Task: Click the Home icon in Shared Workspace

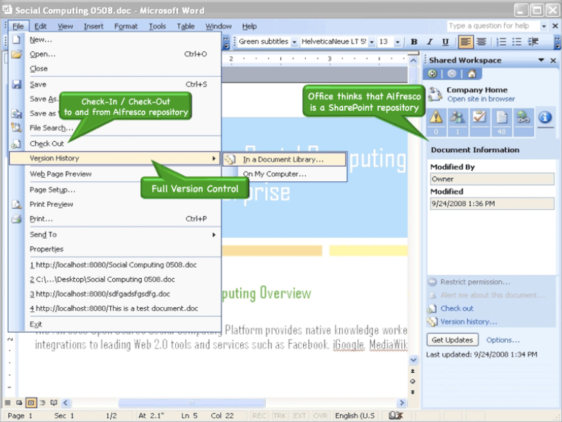Action: pyautogui.click(x=472, y=74)
